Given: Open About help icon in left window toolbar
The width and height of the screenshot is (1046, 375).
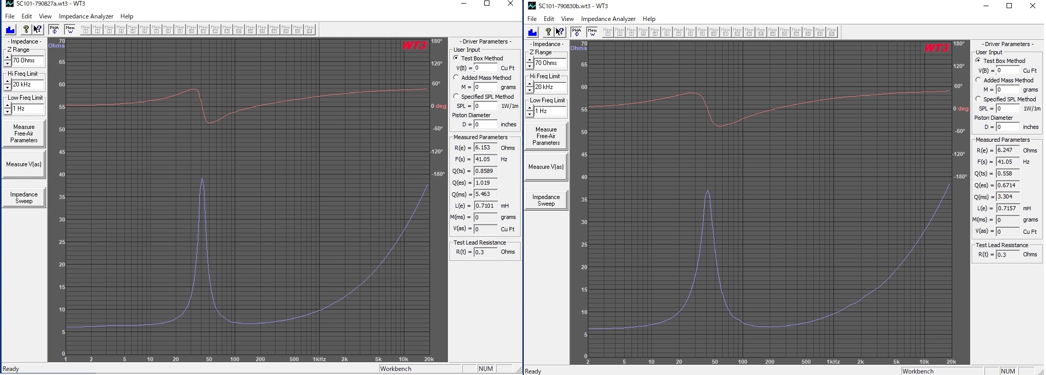Looking at the screenshot, I should pos(26,30).
